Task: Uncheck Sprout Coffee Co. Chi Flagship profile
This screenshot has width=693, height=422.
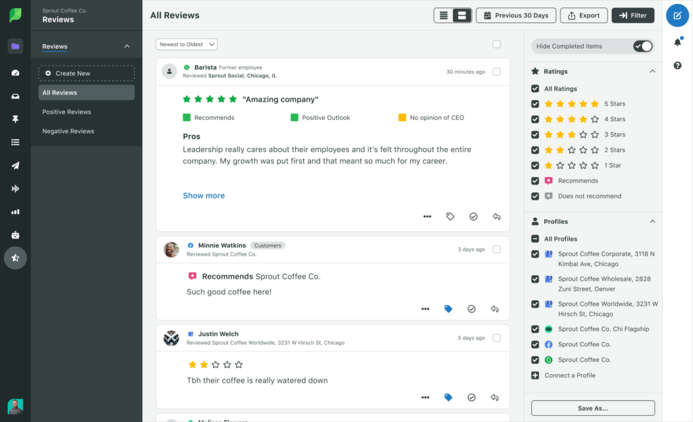Action: pyautogui.click(x=535, y=329)
